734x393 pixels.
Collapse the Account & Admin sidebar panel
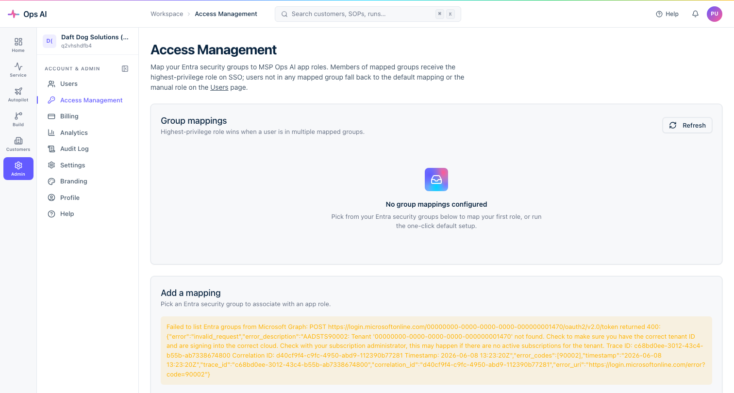point(125,69)
